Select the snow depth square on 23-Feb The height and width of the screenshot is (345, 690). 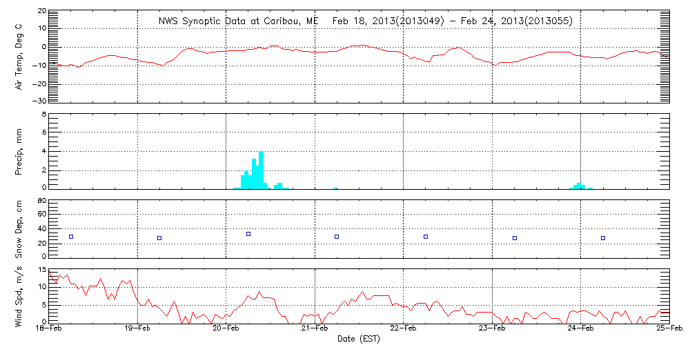pos(515,238)
